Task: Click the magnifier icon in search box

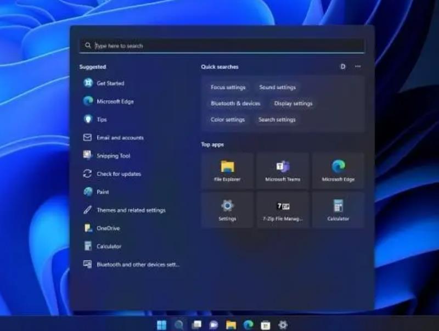Action: point(88,46)
